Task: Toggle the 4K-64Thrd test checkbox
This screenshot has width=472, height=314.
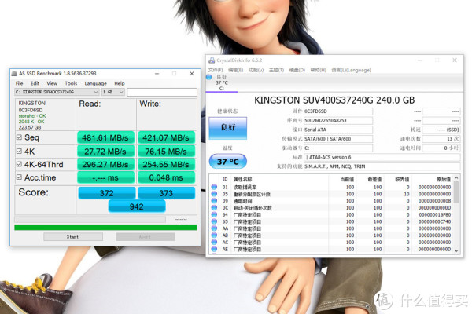Action: tap(19, 164)
